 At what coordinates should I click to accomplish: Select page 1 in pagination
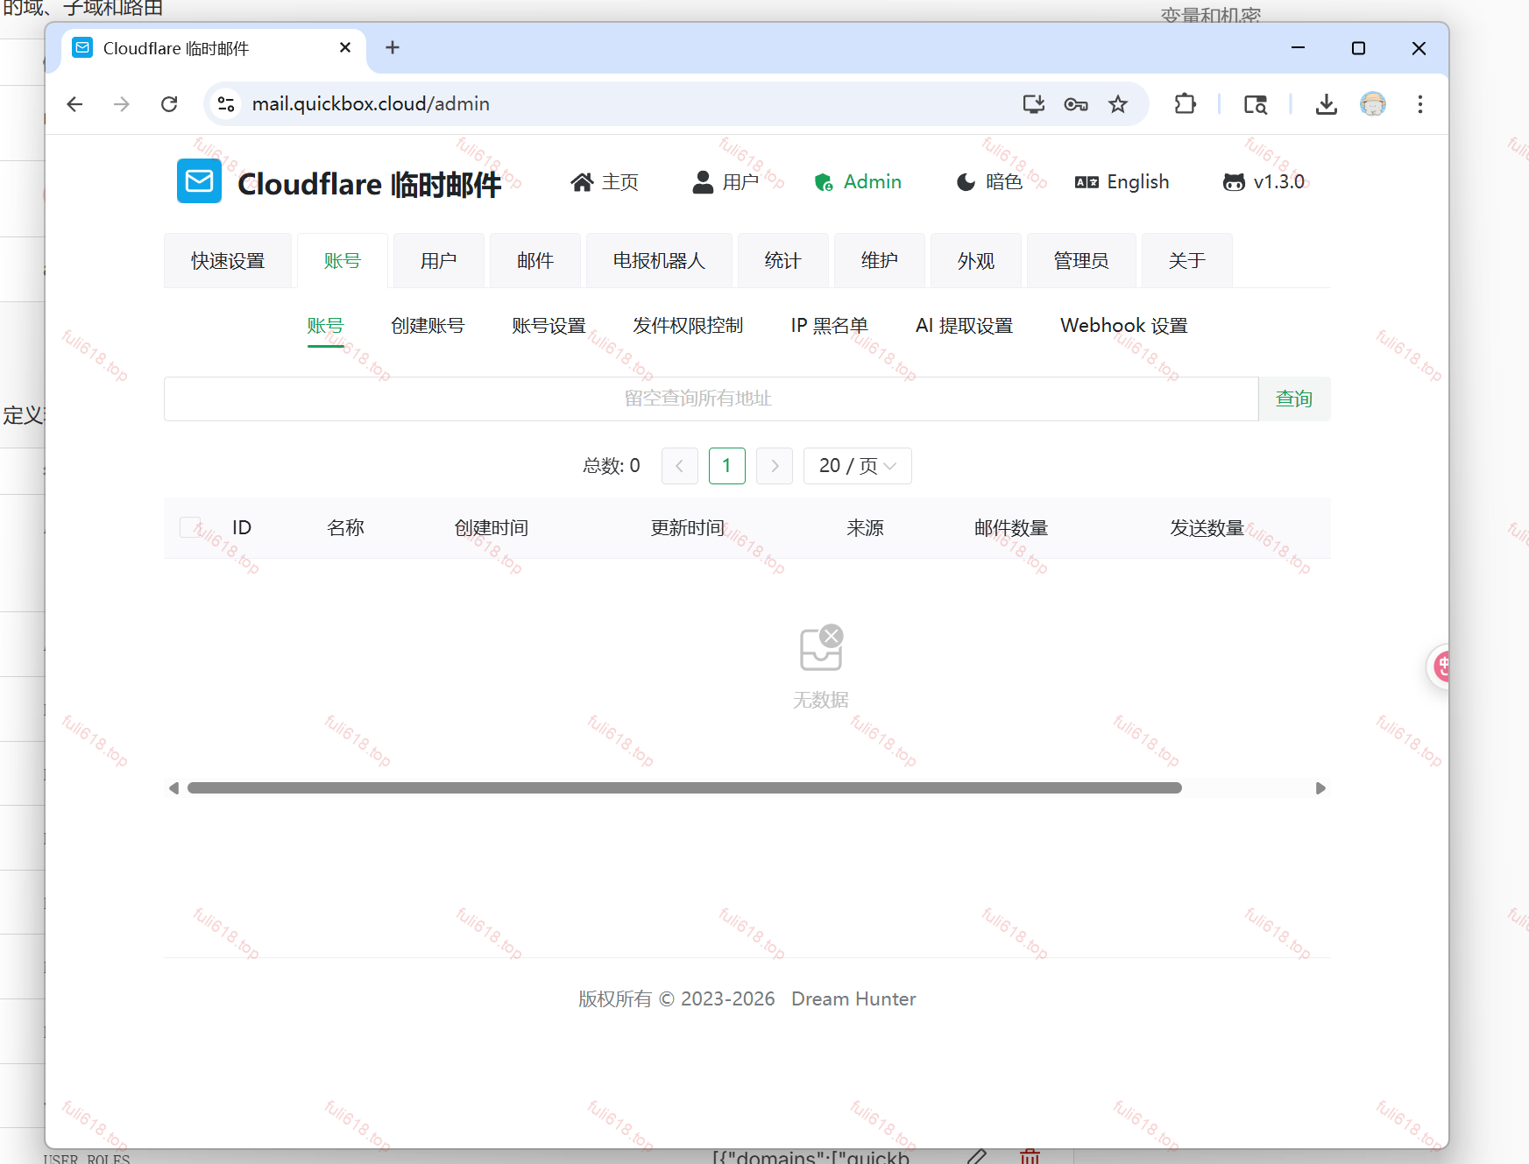(x=726, y=466)
